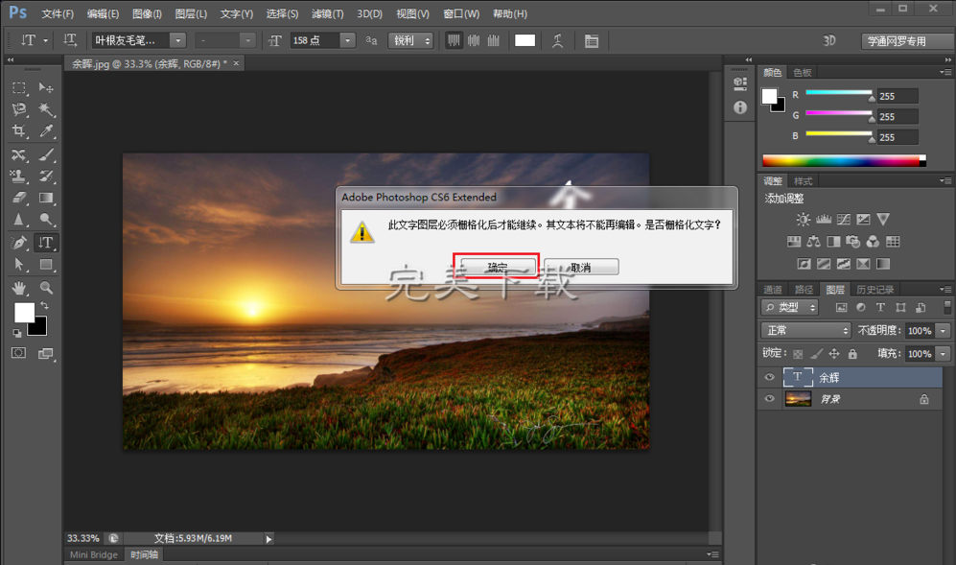956x565 pixels.
Task: Add a Brightness/Contrast adjustment (sun icon)
Action: coord(802,220)
